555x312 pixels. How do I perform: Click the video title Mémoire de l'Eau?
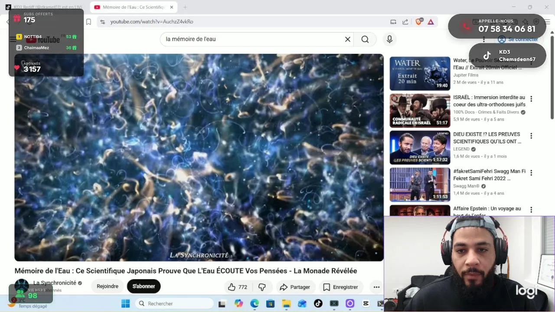click(x=186, y=271)
